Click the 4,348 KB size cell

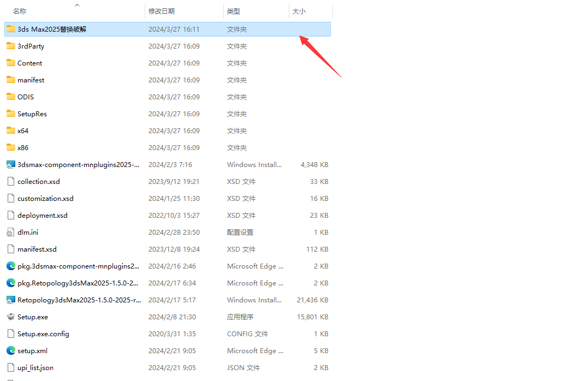click(314, 165)
